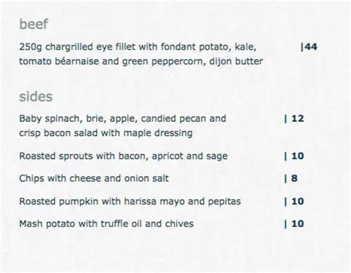
Task: Select Roasted pumpkin with harissa mayo item
Action: [130, 201]
